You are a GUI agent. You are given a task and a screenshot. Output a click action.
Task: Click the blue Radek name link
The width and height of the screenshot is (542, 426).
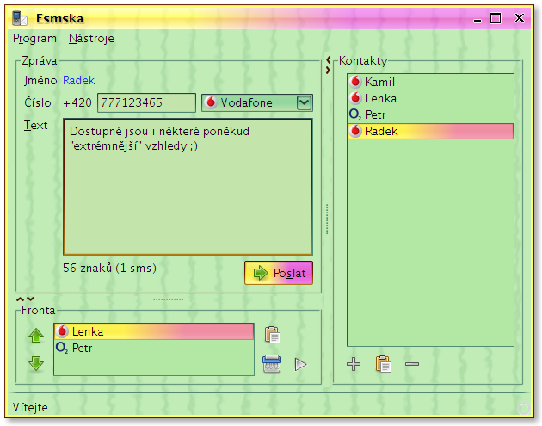coord(79,81)
